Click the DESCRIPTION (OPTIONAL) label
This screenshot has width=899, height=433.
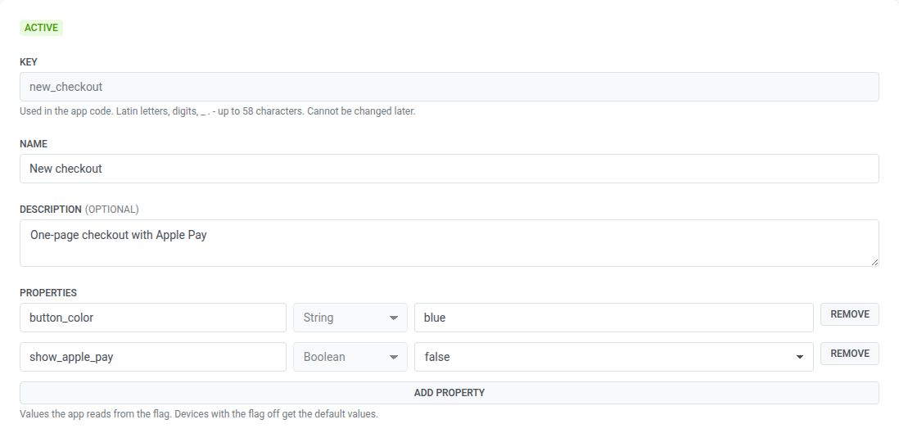pyautogui.click(x=79, y=210)
